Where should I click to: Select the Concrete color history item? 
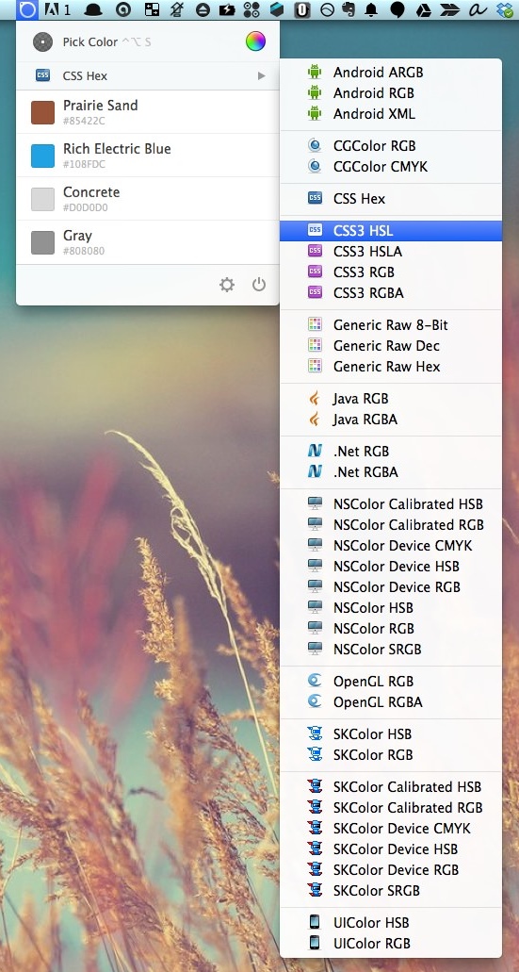pyautogui.click(x=147, y=198)
